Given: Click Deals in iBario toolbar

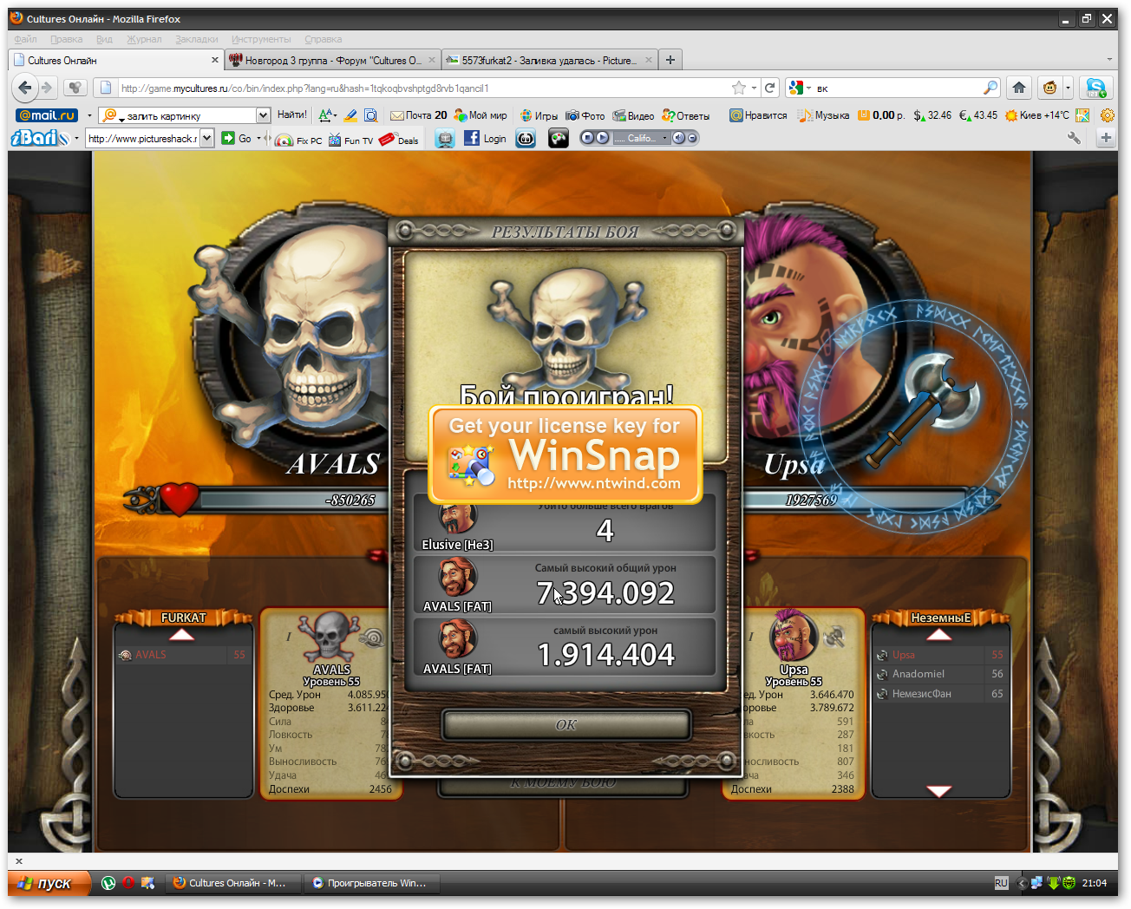Looking at the screenshot, I should (399, 139).
